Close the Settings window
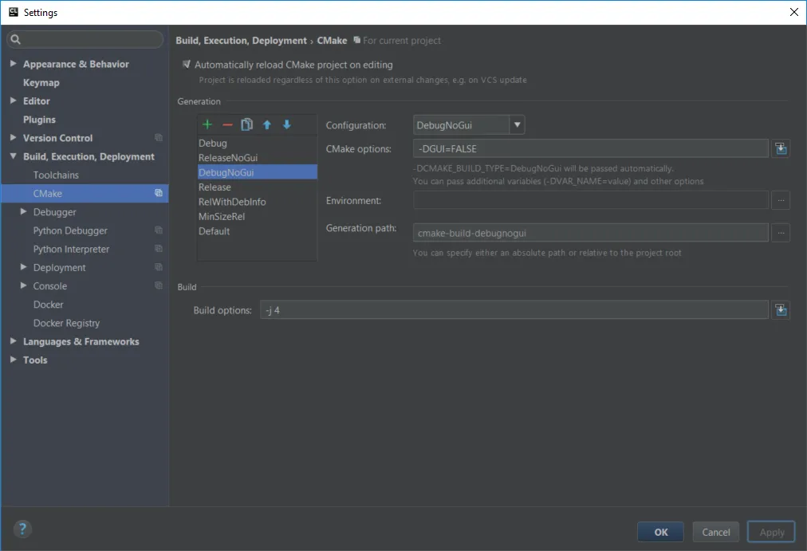Image resolution: width=807 pixels, height=551 pixels. [x=794, y=12]
